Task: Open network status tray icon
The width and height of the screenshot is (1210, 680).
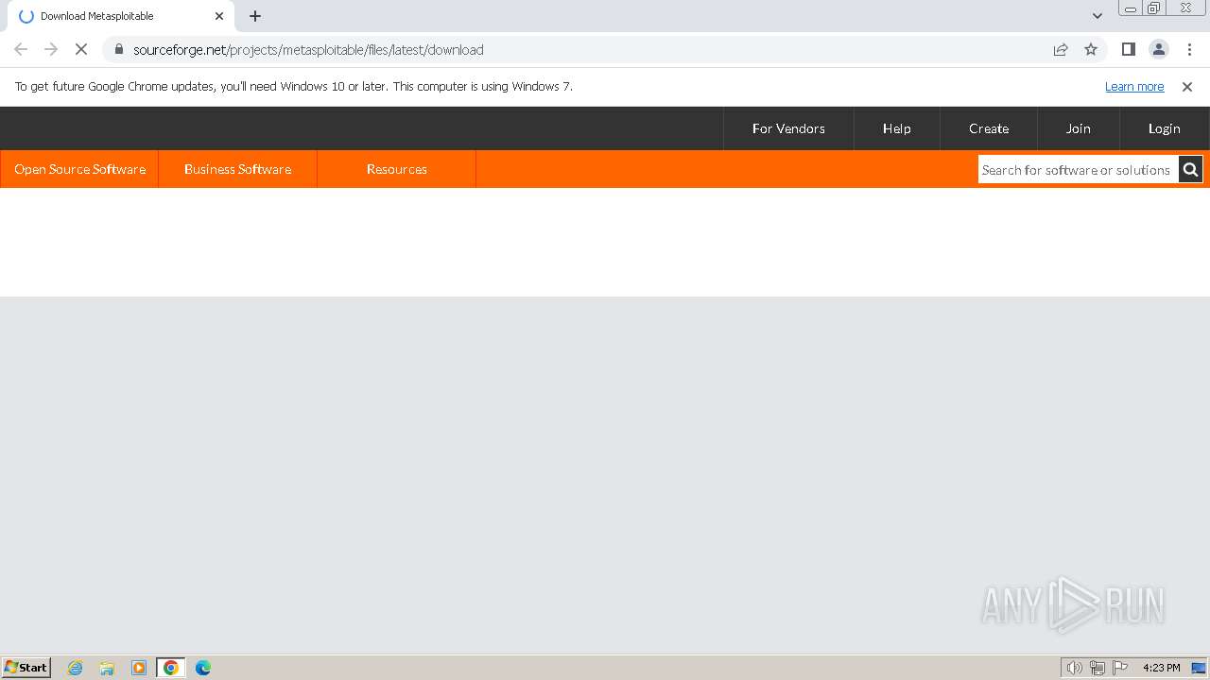Action: 1098,668
